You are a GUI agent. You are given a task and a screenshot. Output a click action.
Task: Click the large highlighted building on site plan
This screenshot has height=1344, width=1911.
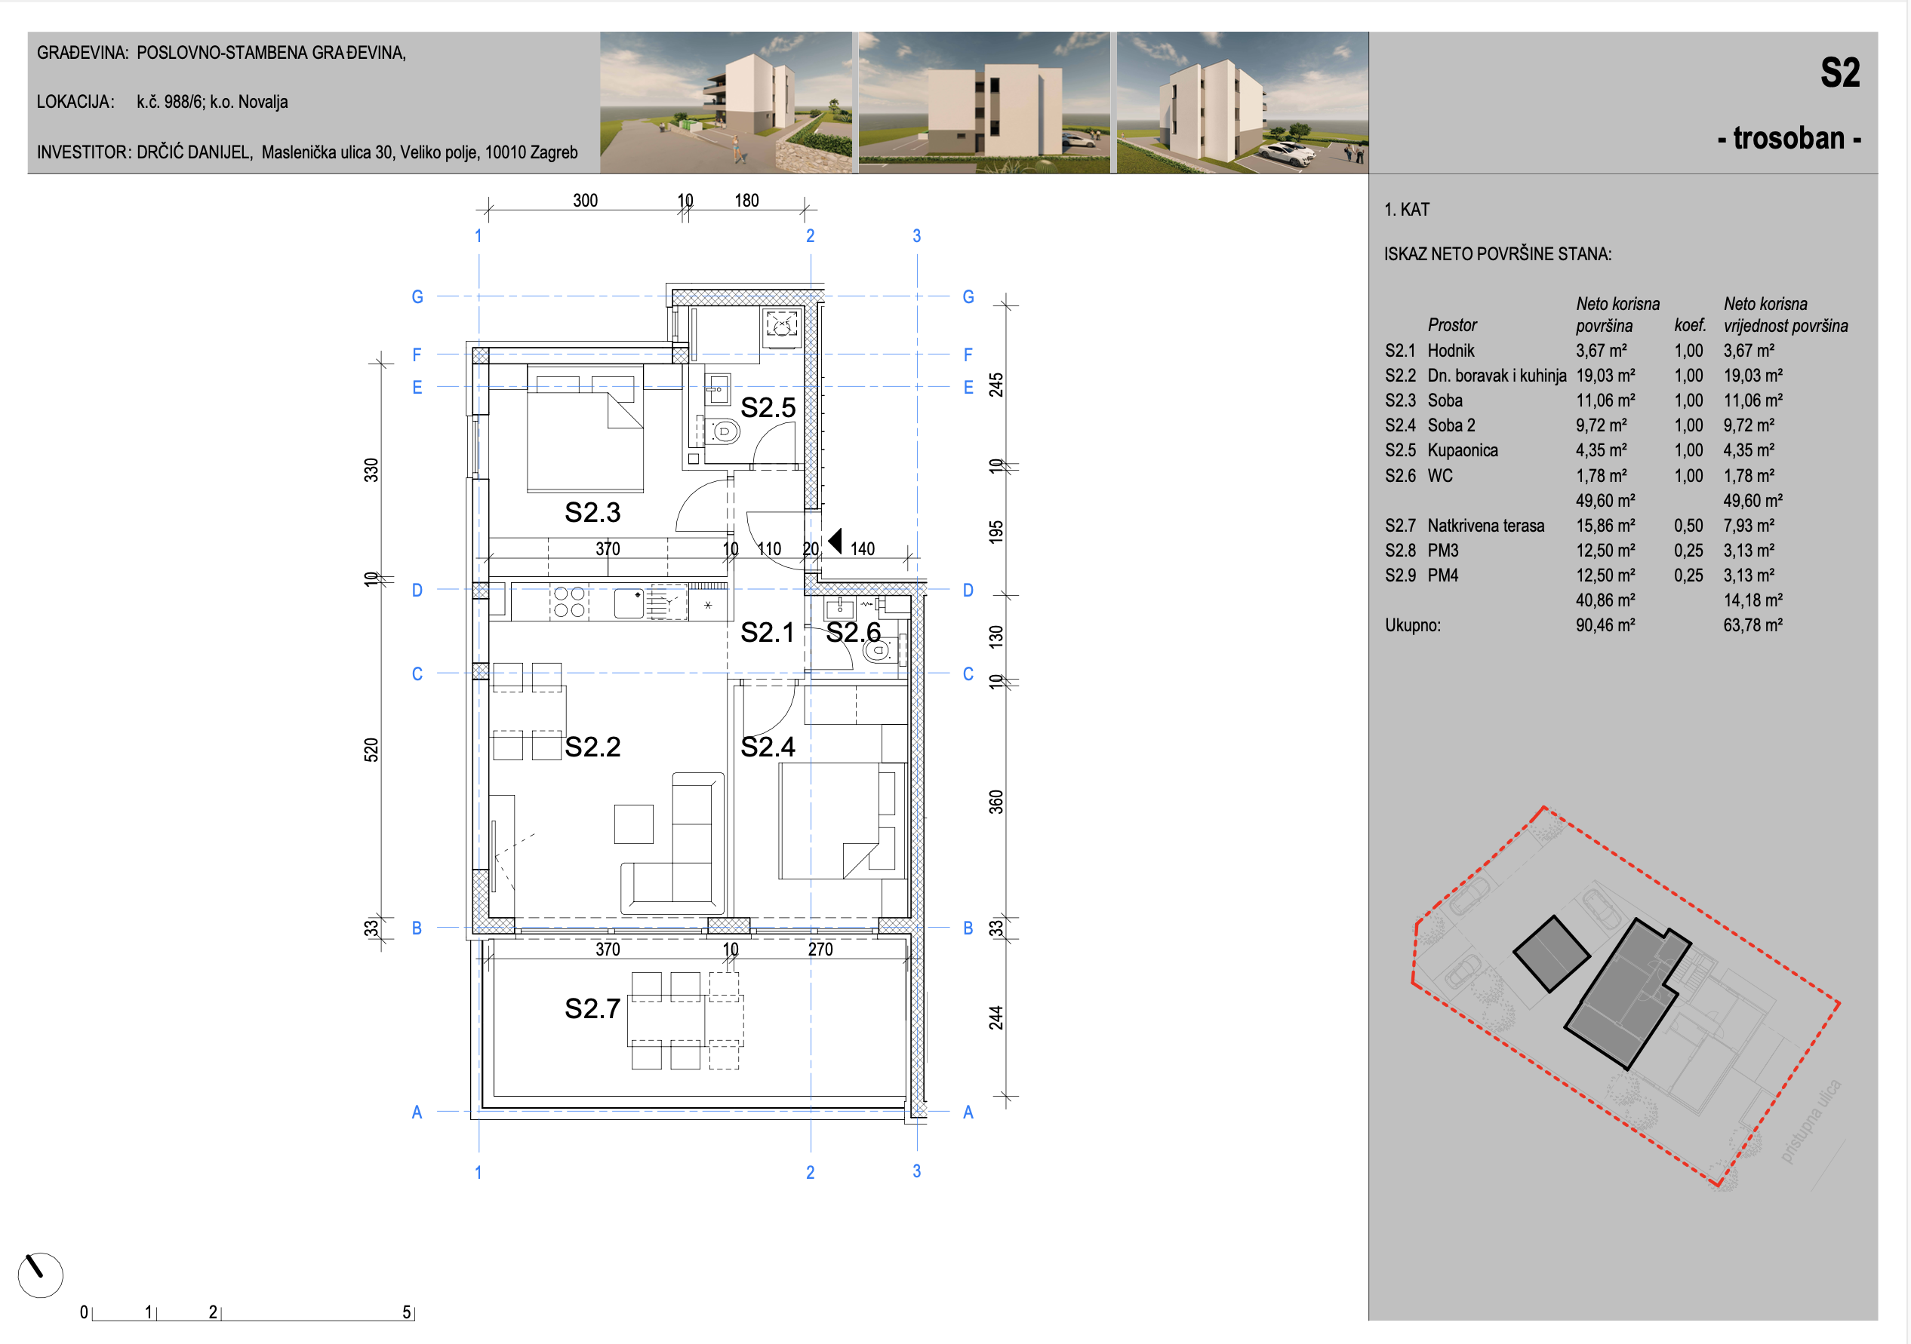[1627, 993]
